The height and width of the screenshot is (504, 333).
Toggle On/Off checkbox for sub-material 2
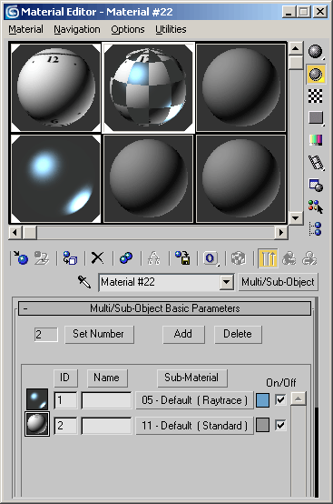point(280,425)
